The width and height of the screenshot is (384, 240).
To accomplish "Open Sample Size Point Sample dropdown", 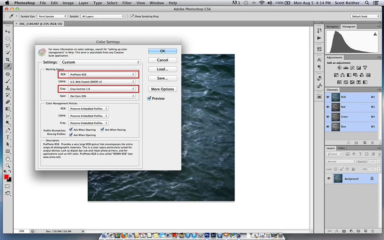I will click(52, 16).
